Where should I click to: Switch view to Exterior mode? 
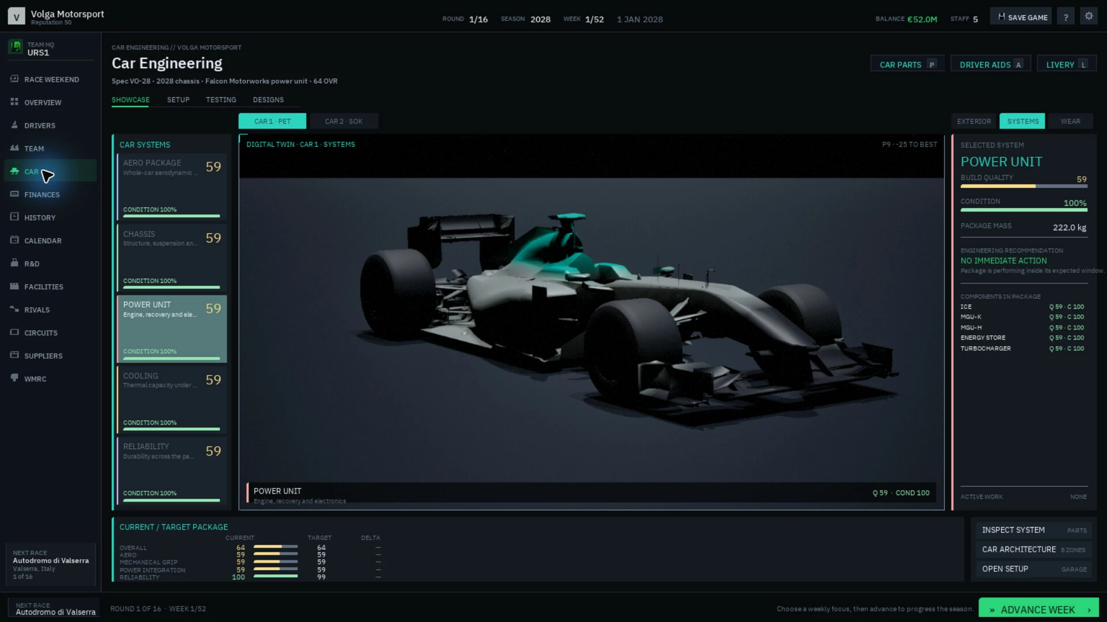pyautogui.click(x=974, y=121)
